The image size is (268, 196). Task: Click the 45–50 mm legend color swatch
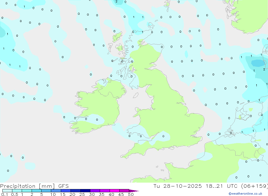[124, 191]
